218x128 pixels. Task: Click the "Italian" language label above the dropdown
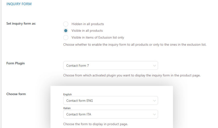67,108
